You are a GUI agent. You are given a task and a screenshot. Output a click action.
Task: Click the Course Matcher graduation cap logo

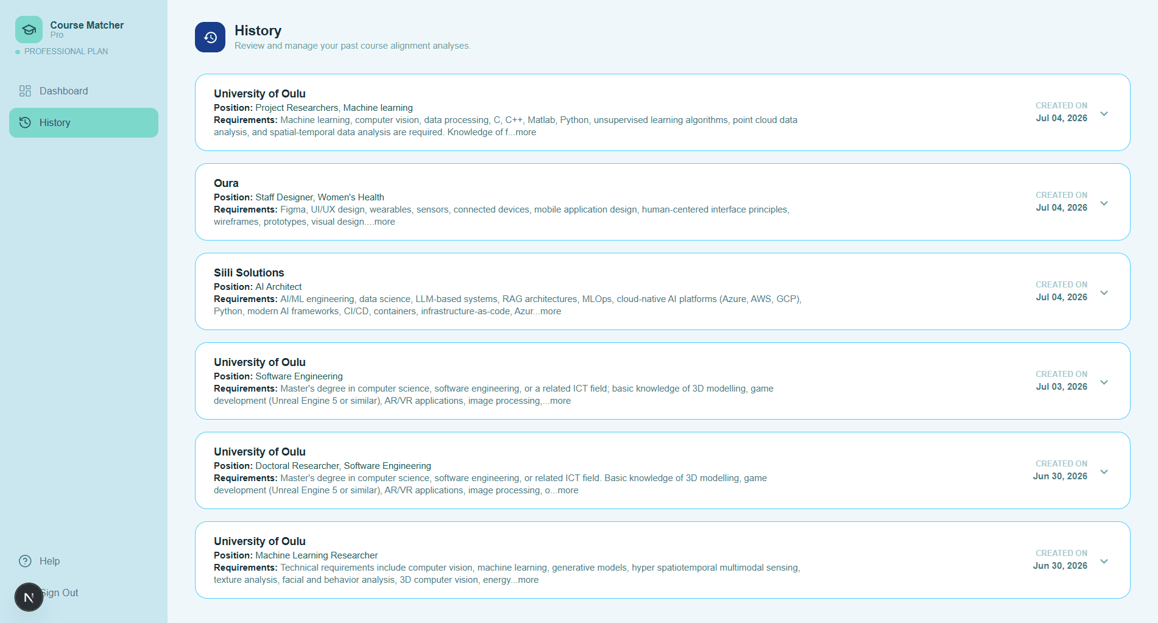click(x=29, y=29)
